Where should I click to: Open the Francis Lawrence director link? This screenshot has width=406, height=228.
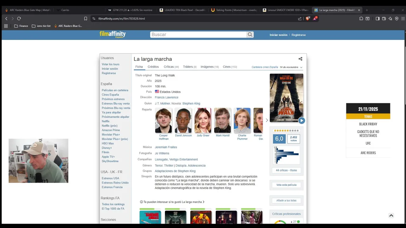point(167,98)
